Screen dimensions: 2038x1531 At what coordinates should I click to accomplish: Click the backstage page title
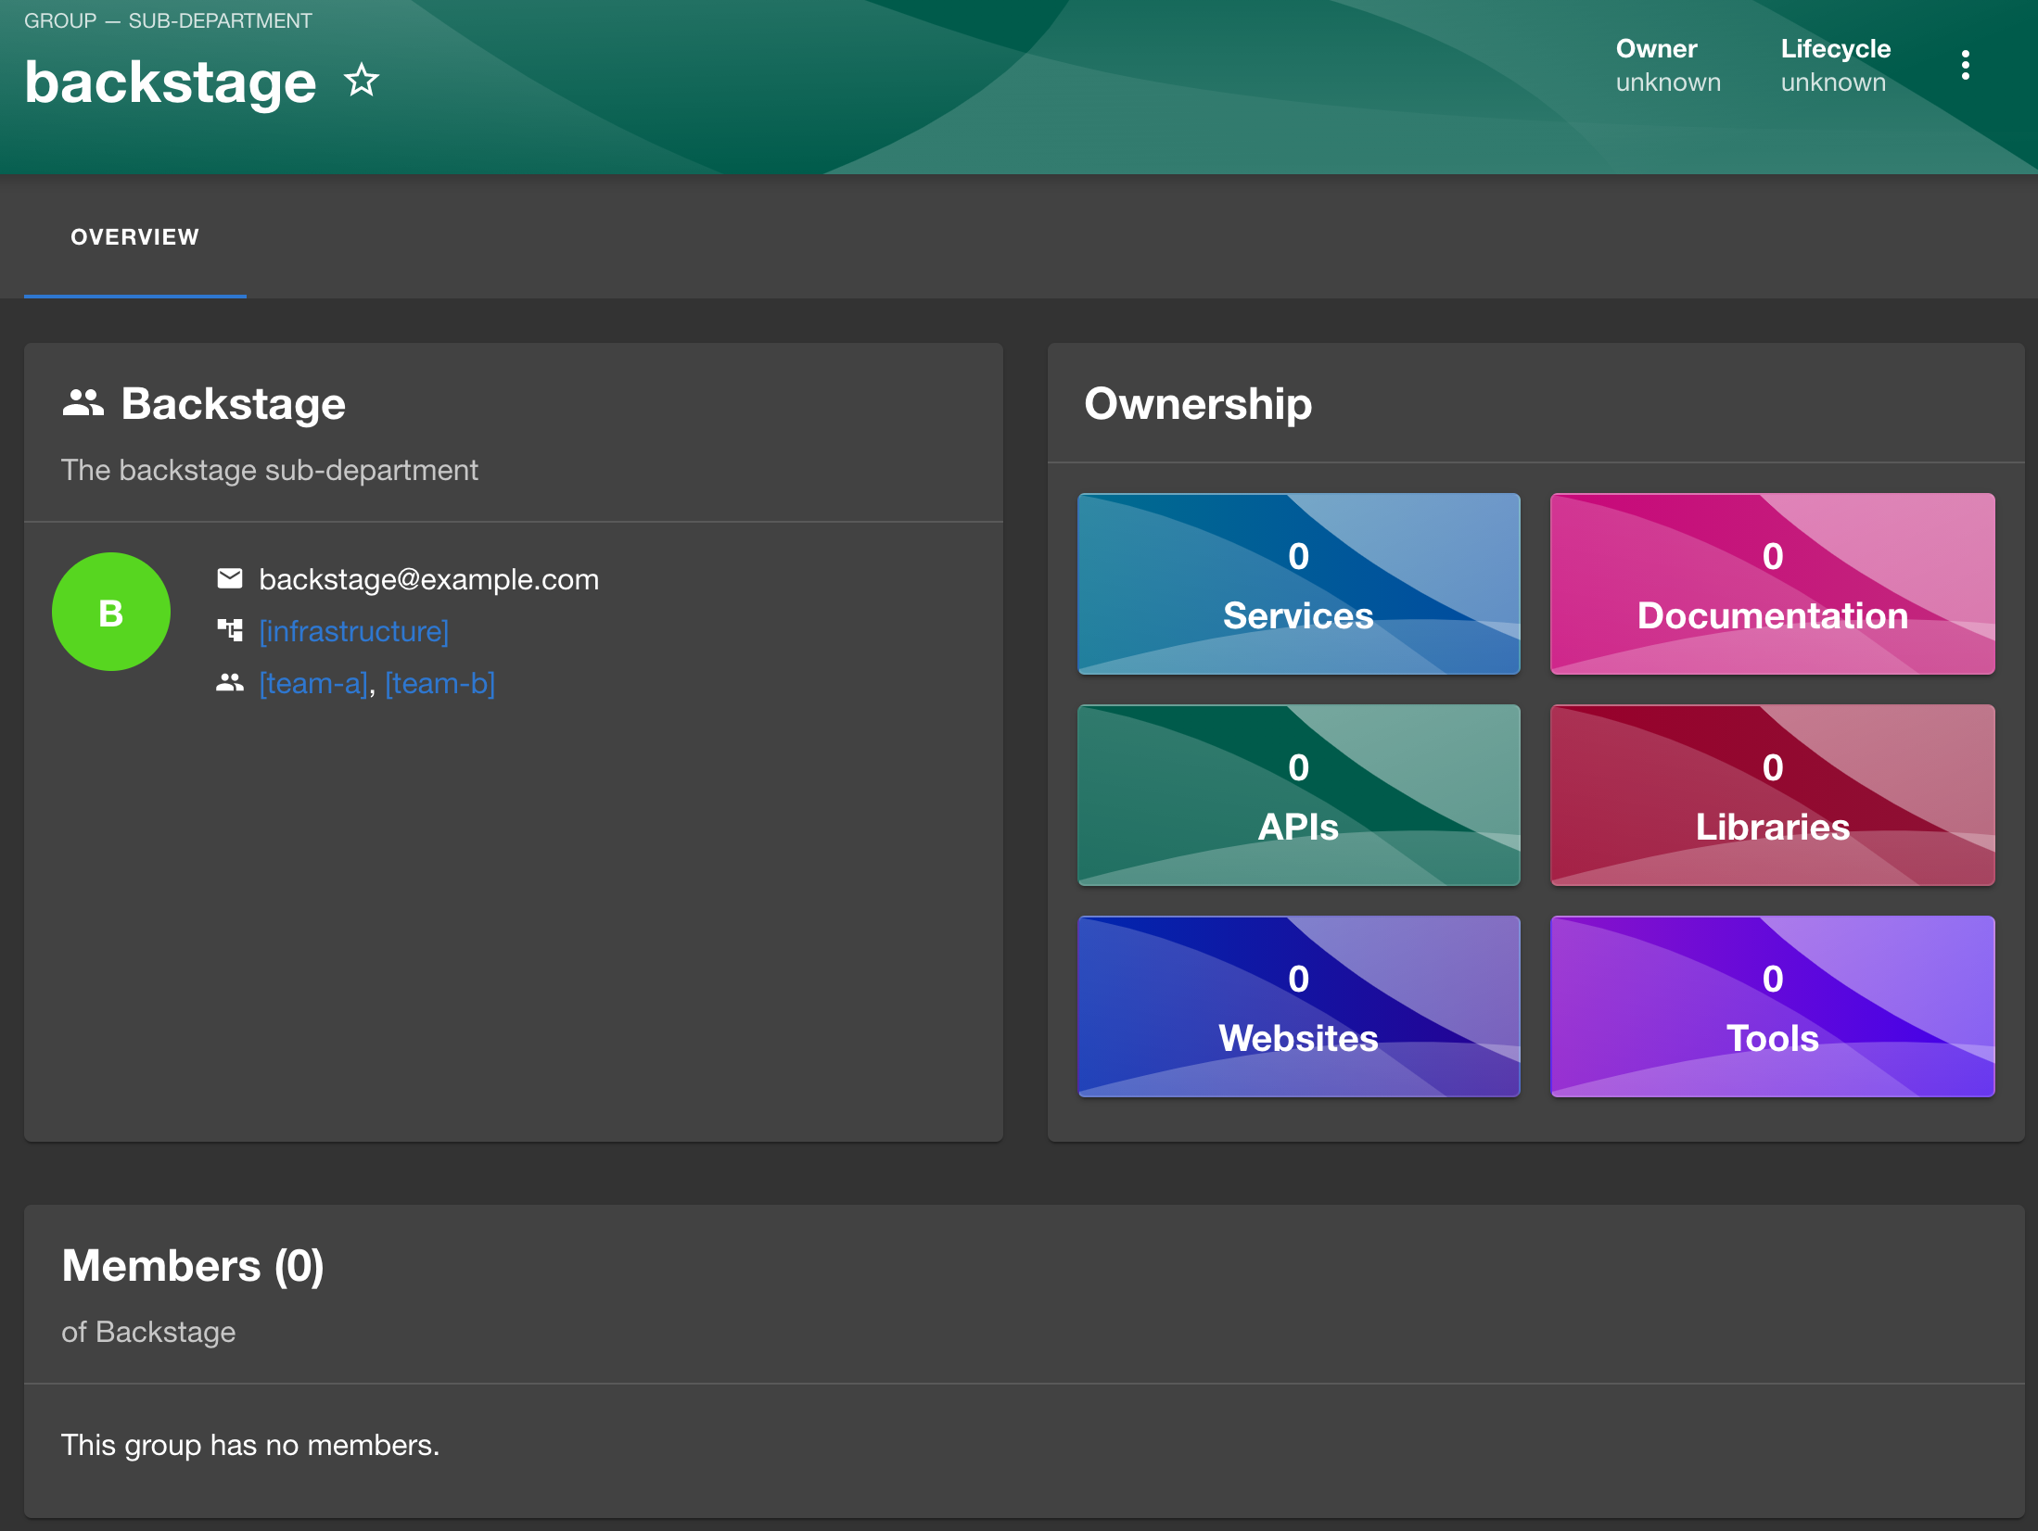tap(171, 82)
